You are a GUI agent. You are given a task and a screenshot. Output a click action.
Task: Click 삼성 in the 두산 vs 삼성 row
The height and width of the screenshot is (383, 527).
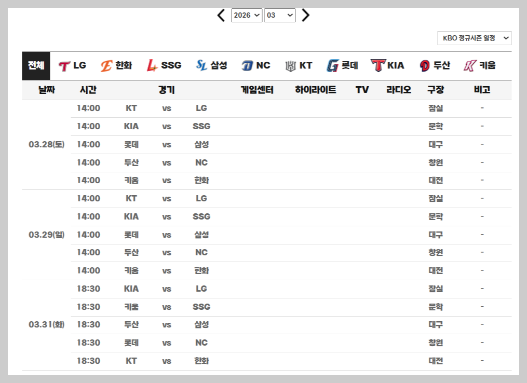coord(201,324)
